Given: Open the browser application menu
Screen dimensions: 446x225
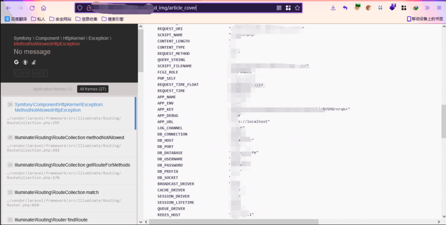Looking at the screenshot, I should tap(439, 8).
